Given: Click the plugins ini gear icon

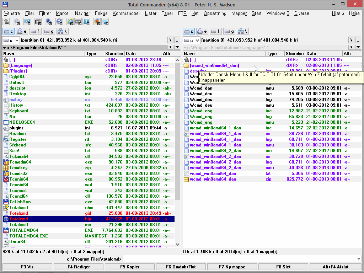Looking at the screenshot, I should pos(6,128).
